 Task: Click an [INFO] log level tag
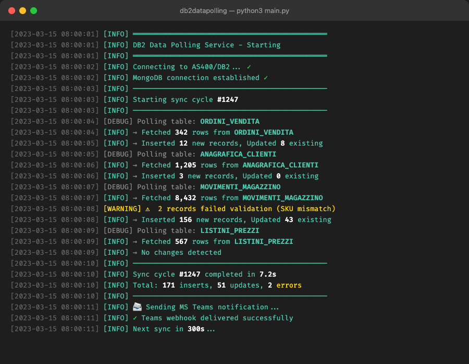click(116, 132)
